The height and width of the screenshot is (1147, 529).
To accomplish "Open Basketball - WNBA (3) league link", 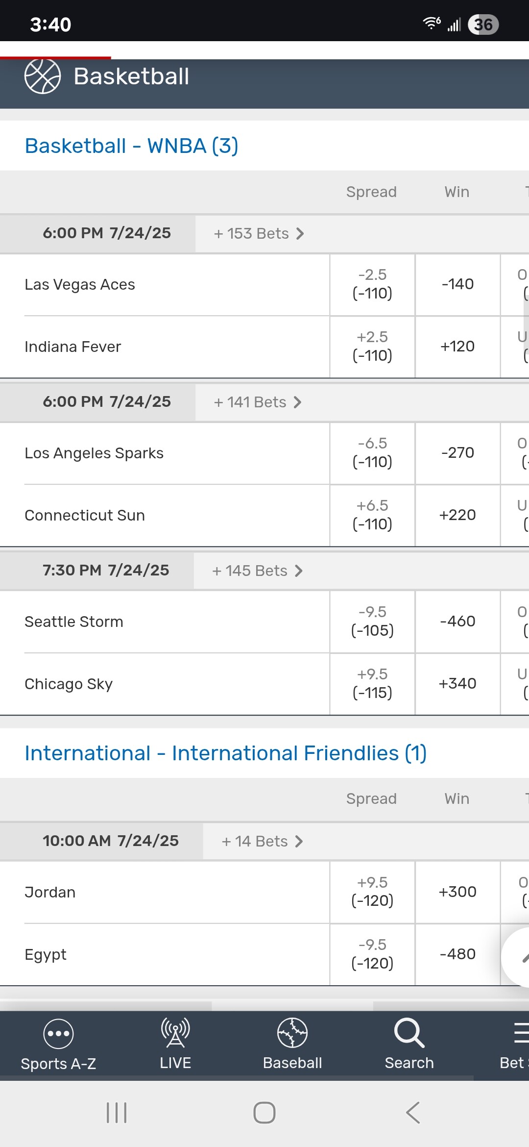I will click(131, 146).
